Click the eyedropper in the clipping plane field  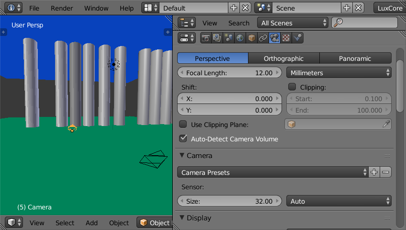click(386, 125)
